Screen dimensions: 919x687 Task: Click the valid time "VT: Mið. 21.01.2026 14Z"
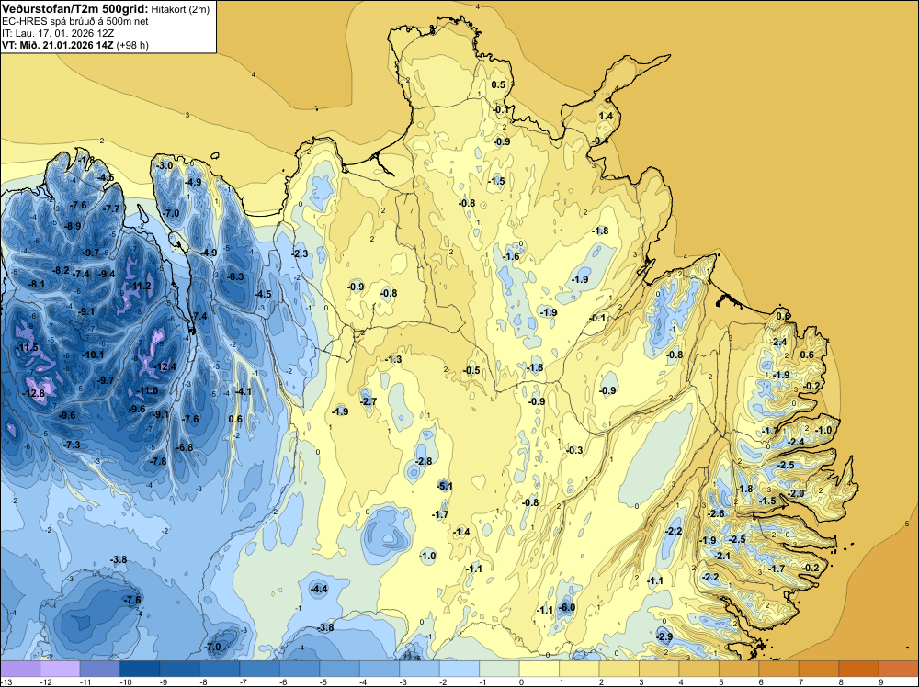point(58,45)
